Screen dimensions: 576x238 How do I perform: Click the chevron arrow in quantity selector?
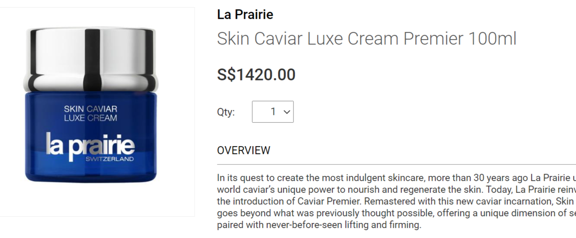(287, 112)
